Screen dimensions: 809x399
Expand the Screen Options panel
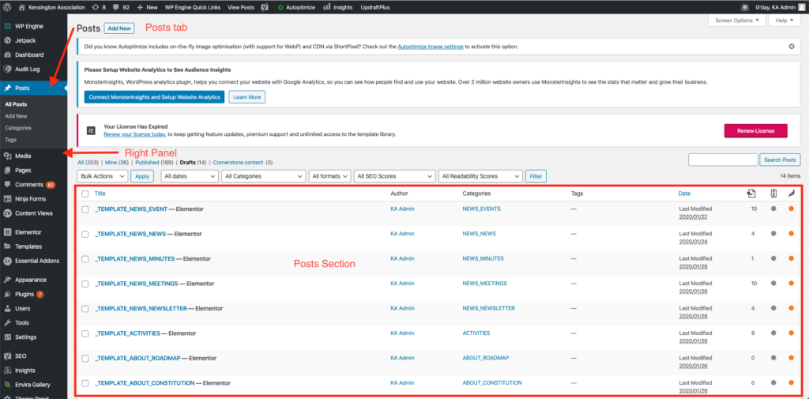pos(737,21)
